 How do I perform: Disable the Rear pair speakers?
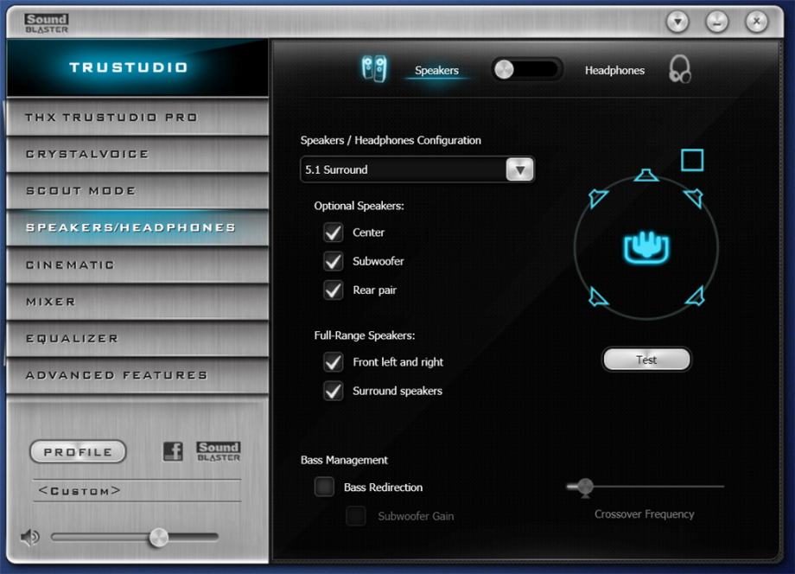tap(333, 290)
